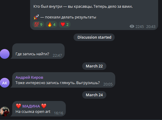Click the Андрей Киров sender name
The height and width of the screenshot is (120, 162).
[x=29, y=77]
